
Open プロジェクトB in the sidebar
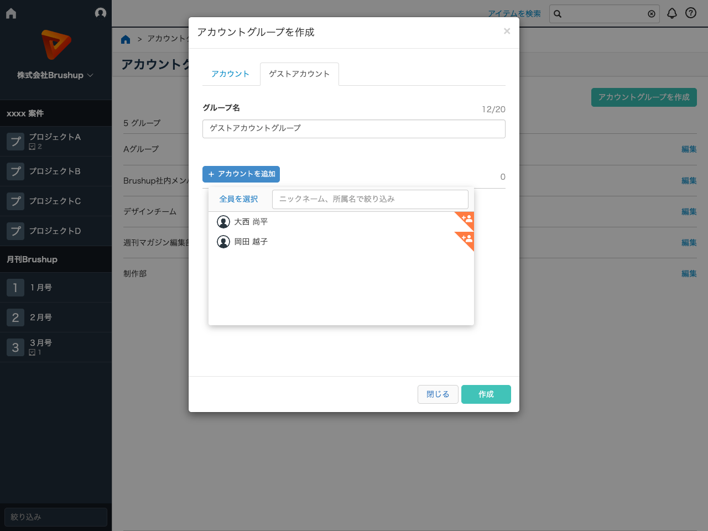(56, 171)
